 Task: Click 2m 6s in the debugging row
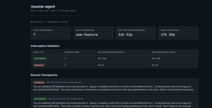pyautogui.click(x=101, y=65)
